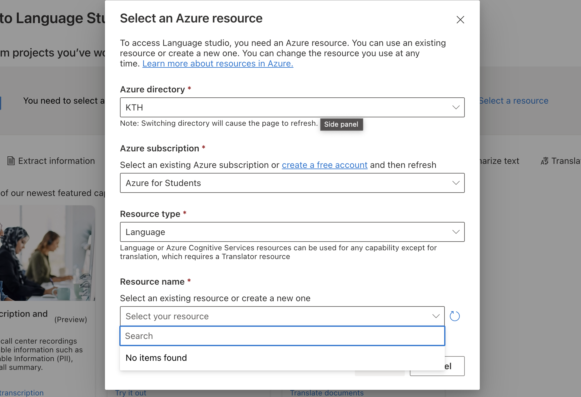
Task: Click the Translate text tab icon
Action: 544,161
